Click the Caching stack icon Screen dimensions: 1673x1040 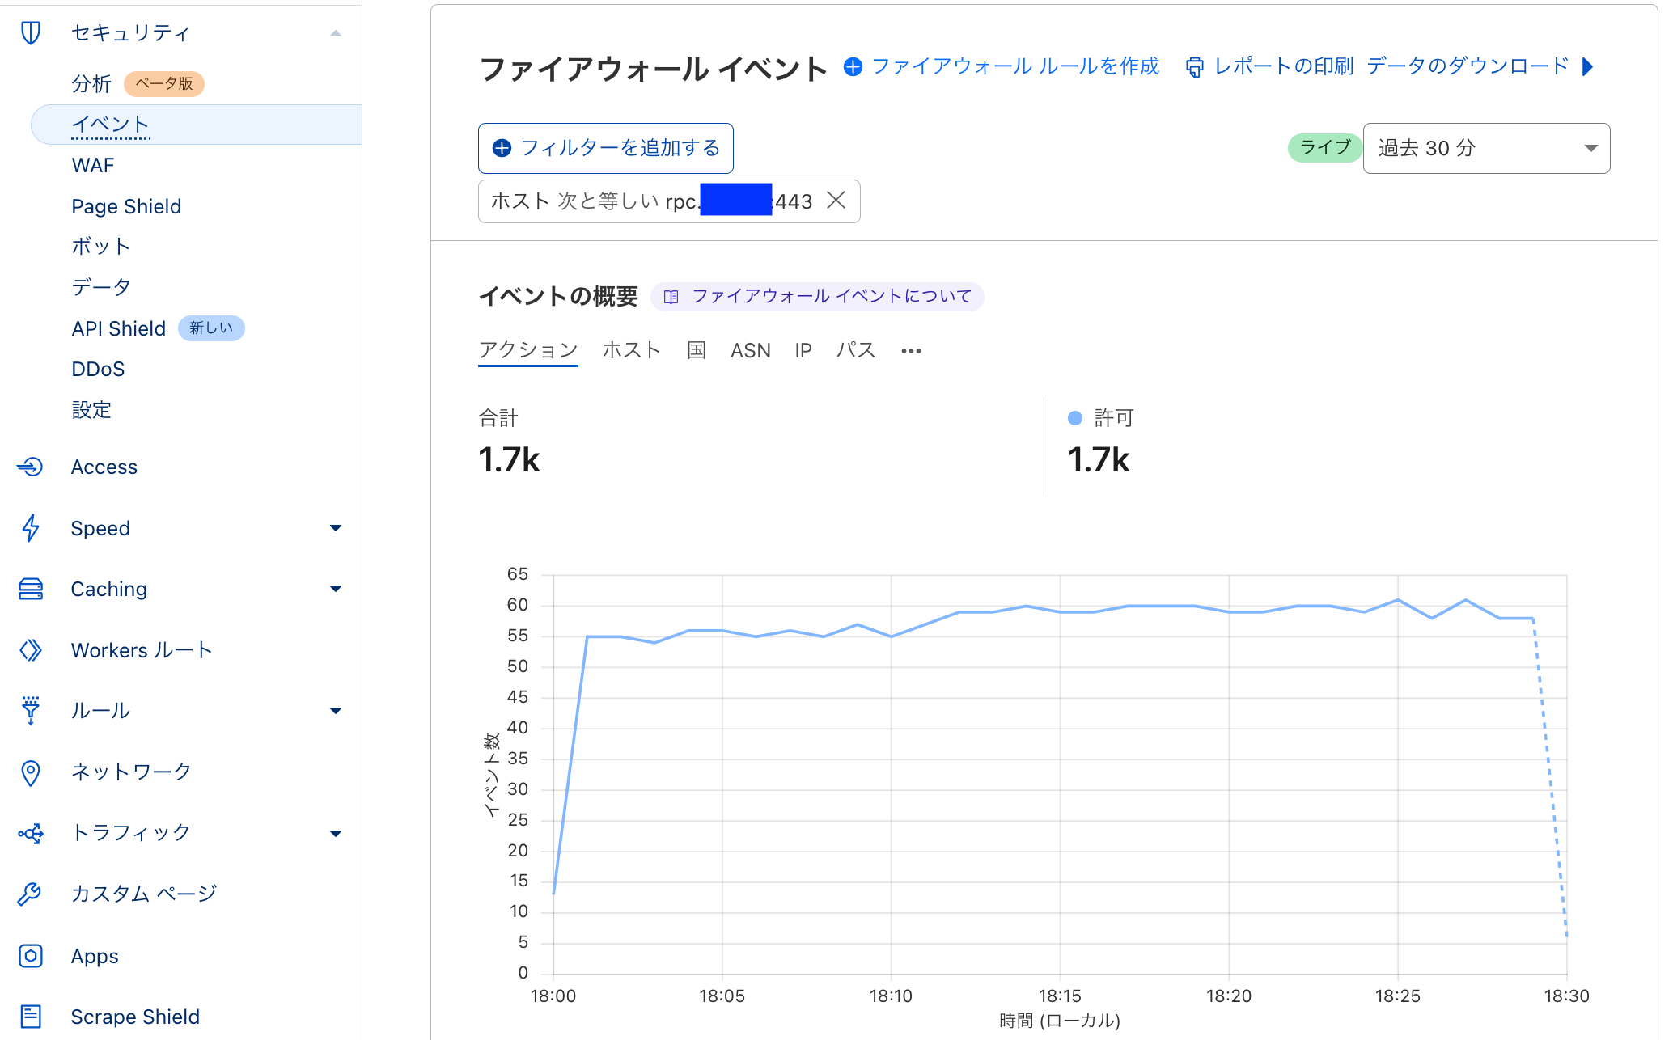30,589
